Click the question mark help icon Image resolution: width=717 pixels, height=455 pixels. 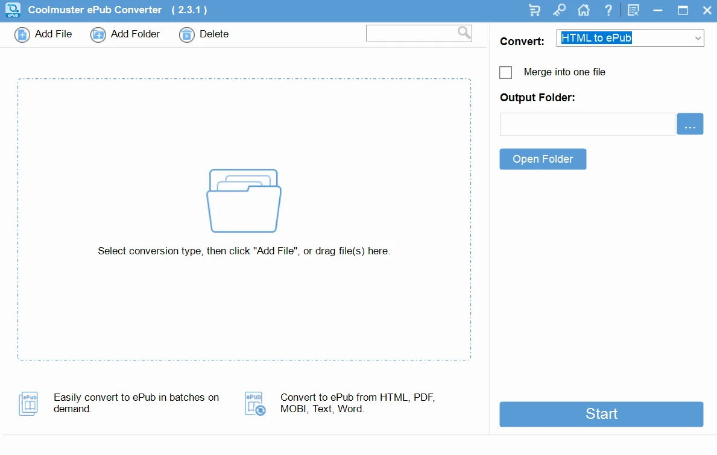(x=608, y=10)
